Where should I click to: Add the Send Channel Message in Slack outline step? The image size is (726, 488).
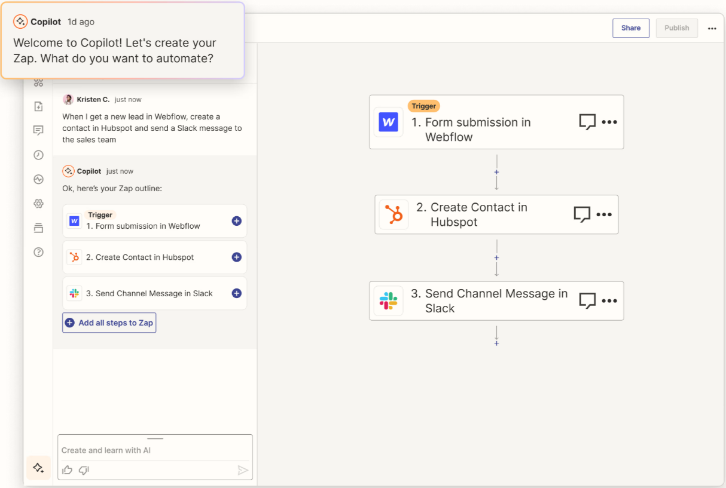[237, 293]
